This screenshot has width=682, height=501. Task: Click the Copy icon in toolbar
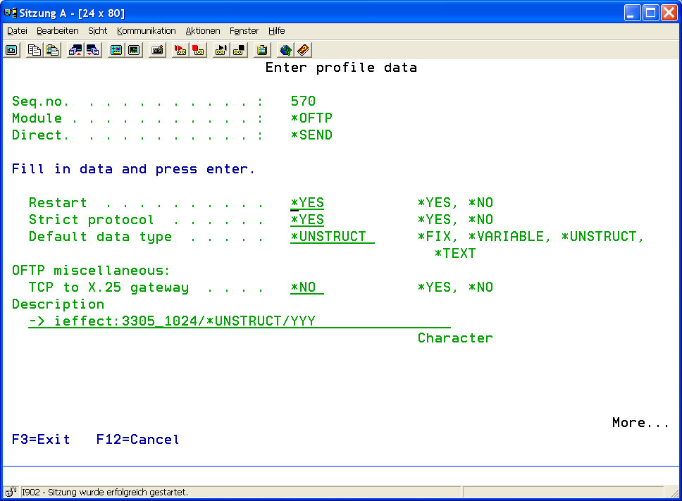point(34,50)
